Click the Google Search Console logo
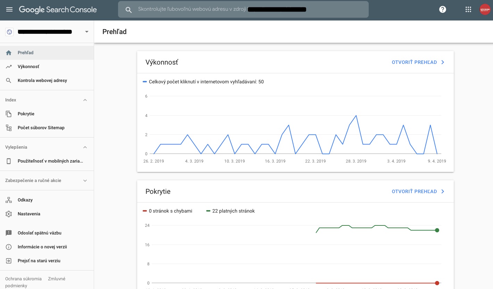493x289 pixels. [58, 10]
